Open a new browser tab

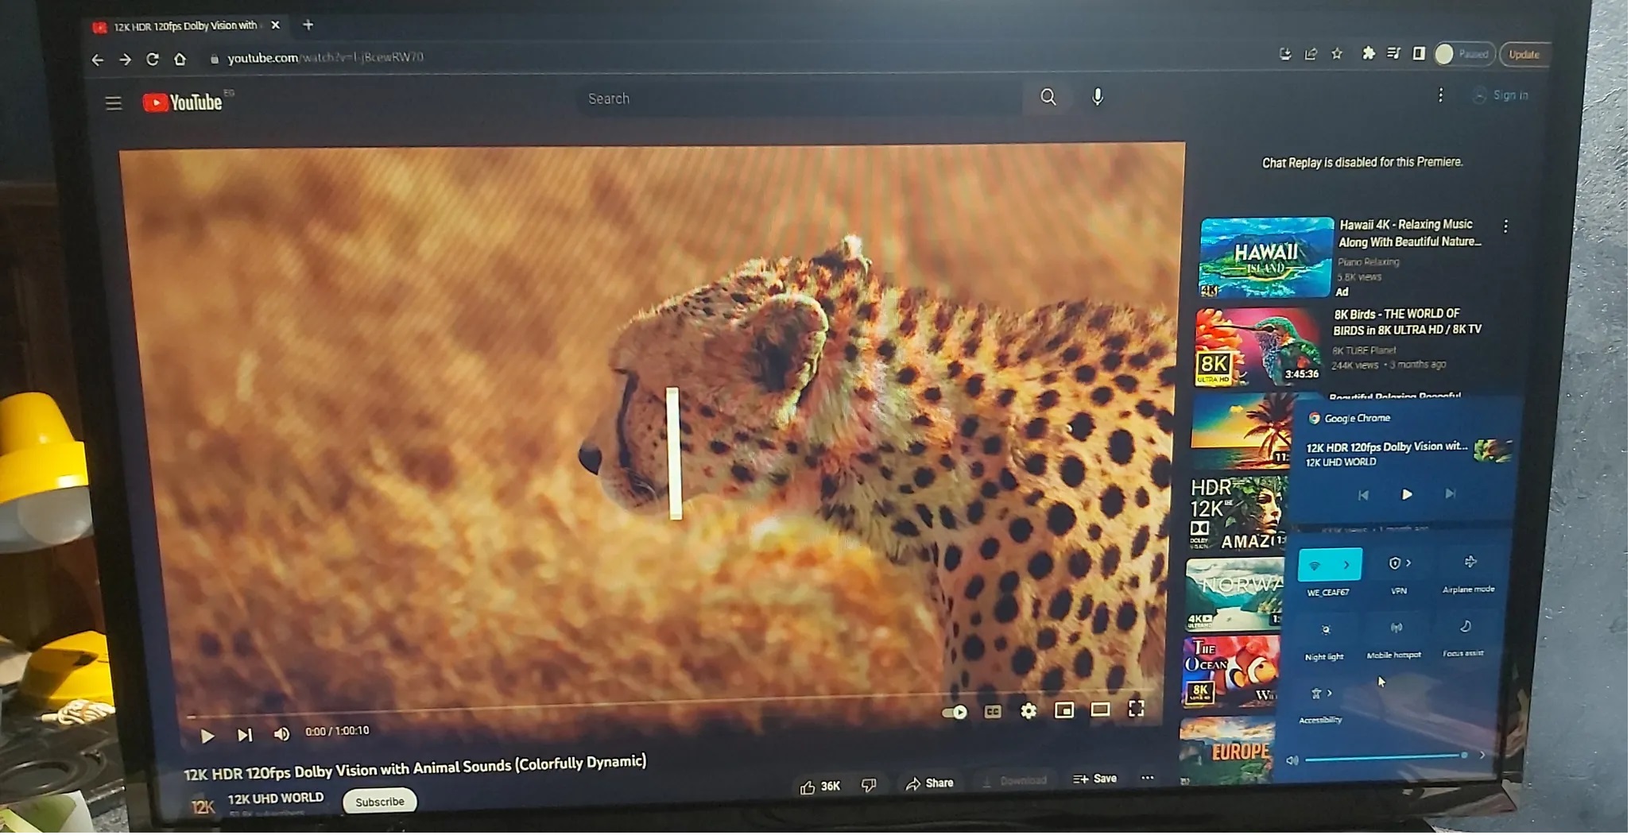[x=308, y=25]
